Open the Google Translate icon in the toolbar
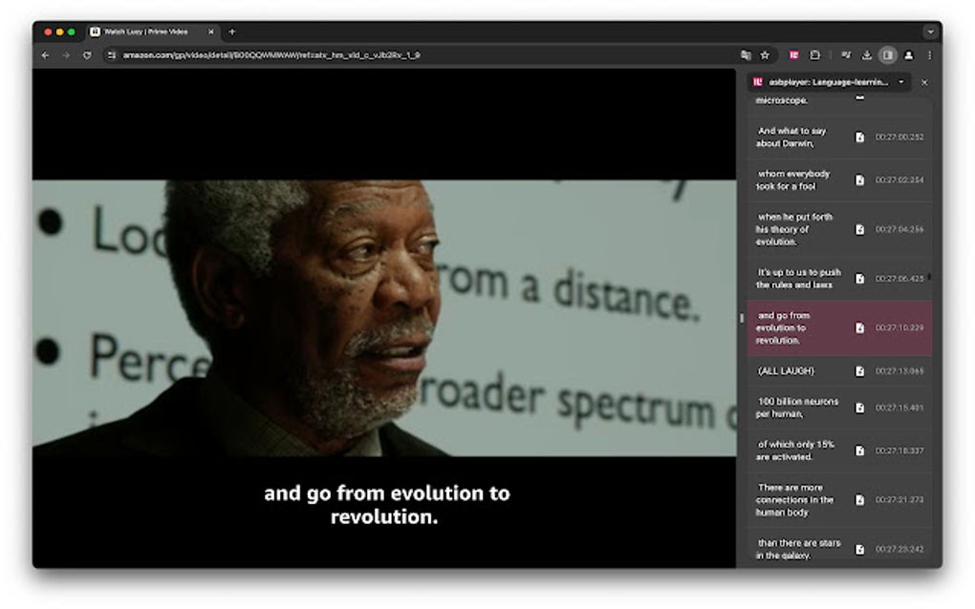 tap(747, 54)
